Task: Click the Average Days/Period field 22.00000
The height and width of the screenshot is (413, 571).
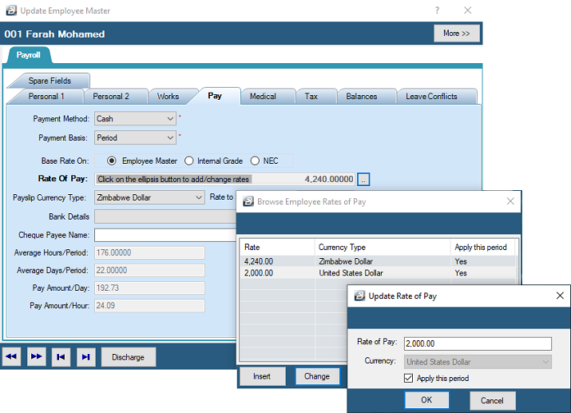Action: click(x=149, y=270)
